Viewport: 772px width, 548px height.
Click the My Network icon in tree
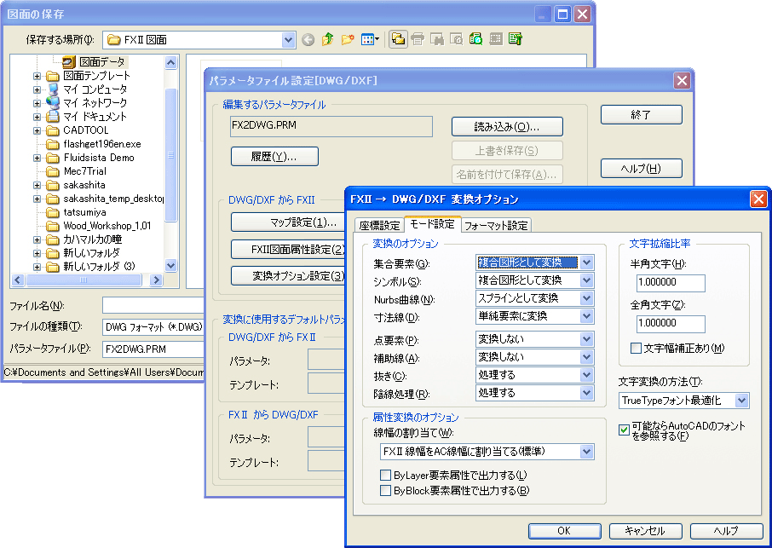tap(53, 103)
